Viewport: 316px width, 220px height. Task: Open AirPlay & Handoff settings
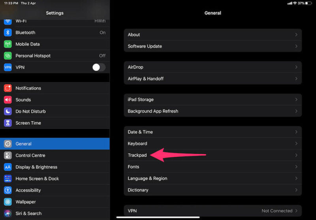(146, 79)
